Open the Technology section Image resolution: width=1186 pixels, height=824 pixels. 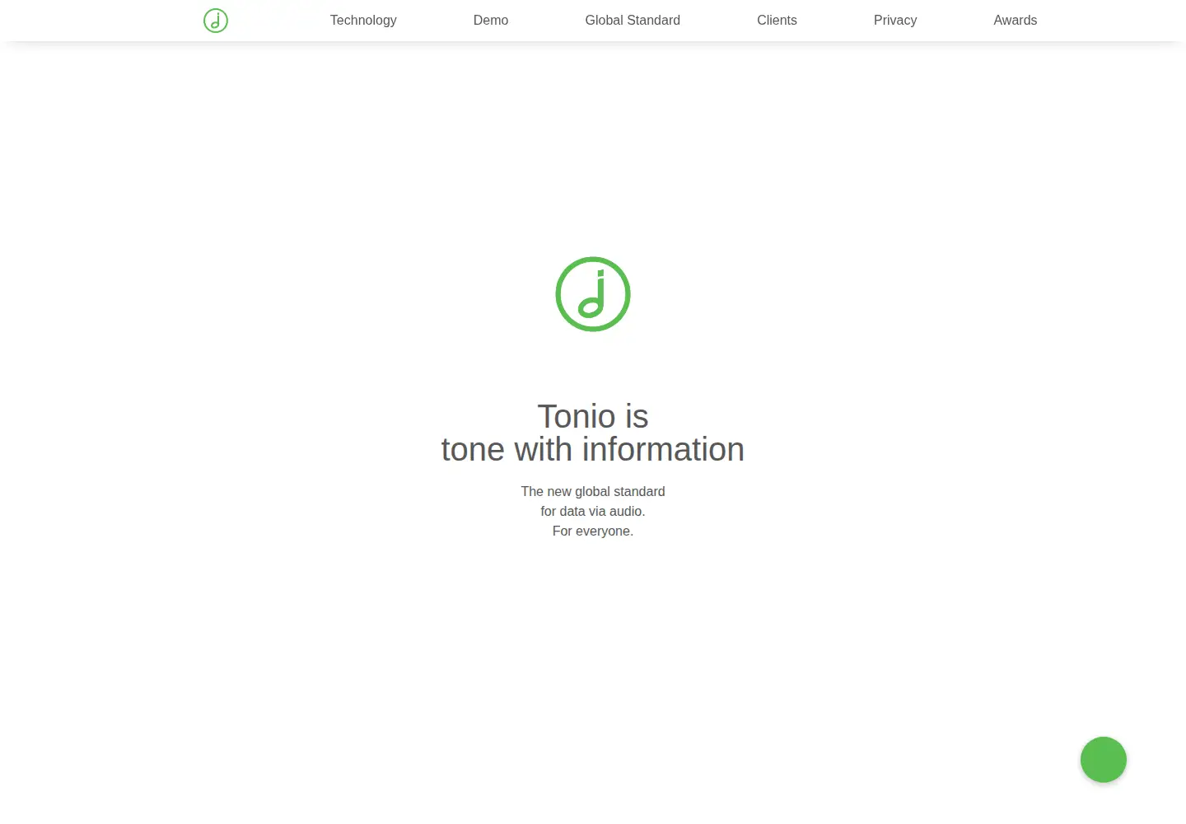click(363, 20)
